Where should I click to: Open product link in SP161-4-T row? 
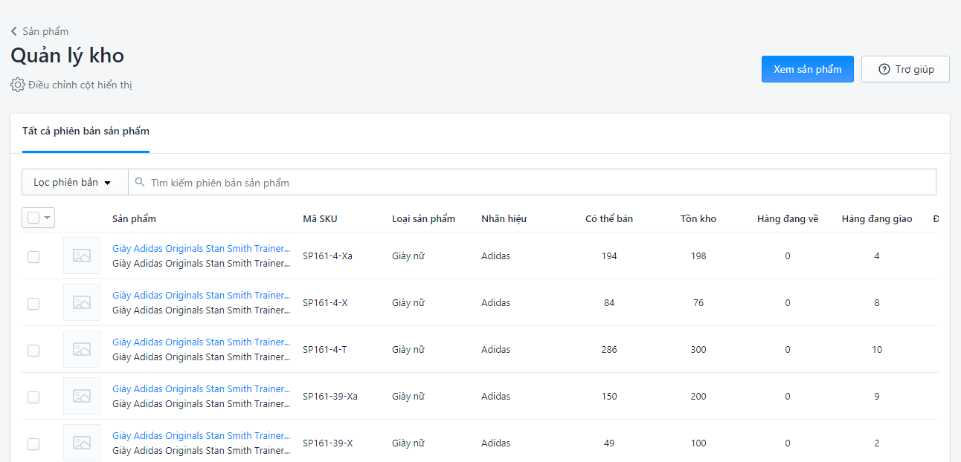(201, 342)
